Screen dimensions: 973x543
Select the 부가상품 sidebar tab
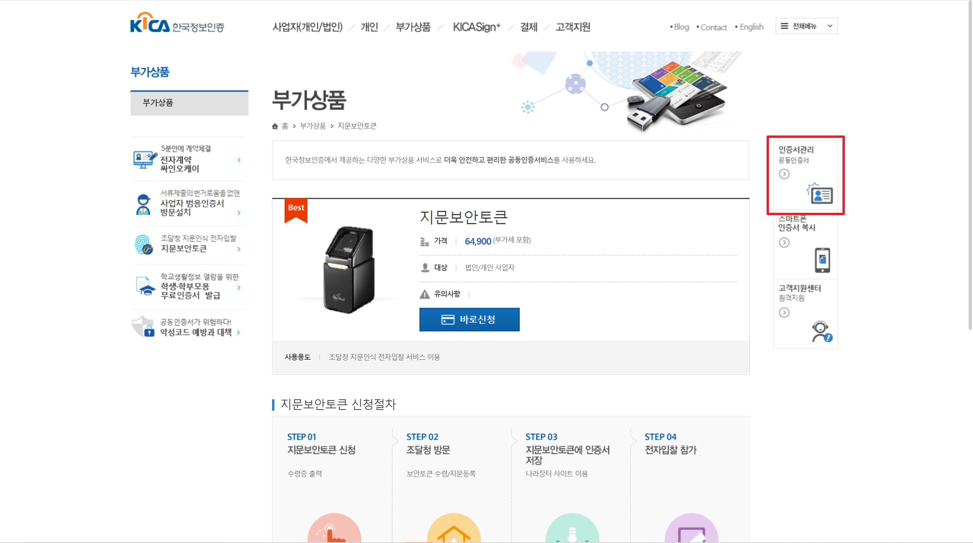(189, 103)
